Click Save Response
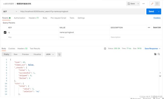This screenshot has height=99, width=164. click(x=151, y=49)
